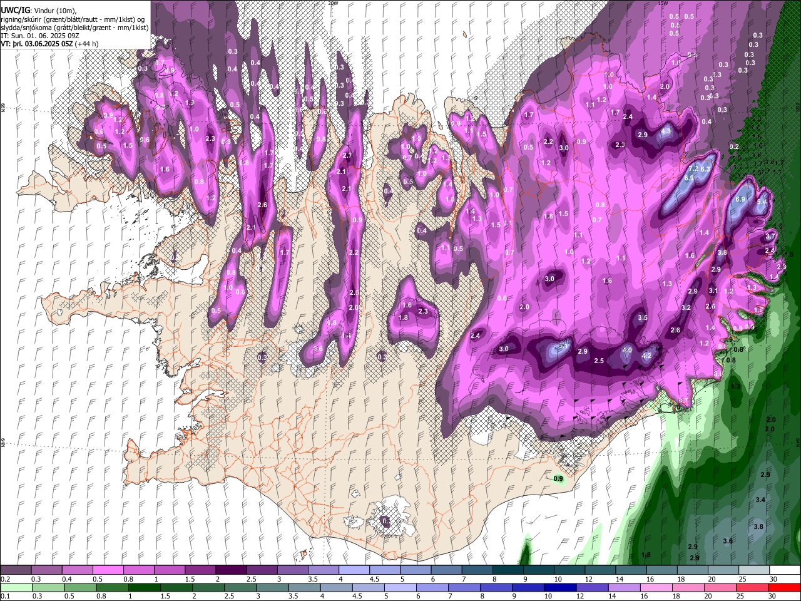Click the 'rigning/skúrir (grænt/blátt/rautt' header line

(74, 19)
